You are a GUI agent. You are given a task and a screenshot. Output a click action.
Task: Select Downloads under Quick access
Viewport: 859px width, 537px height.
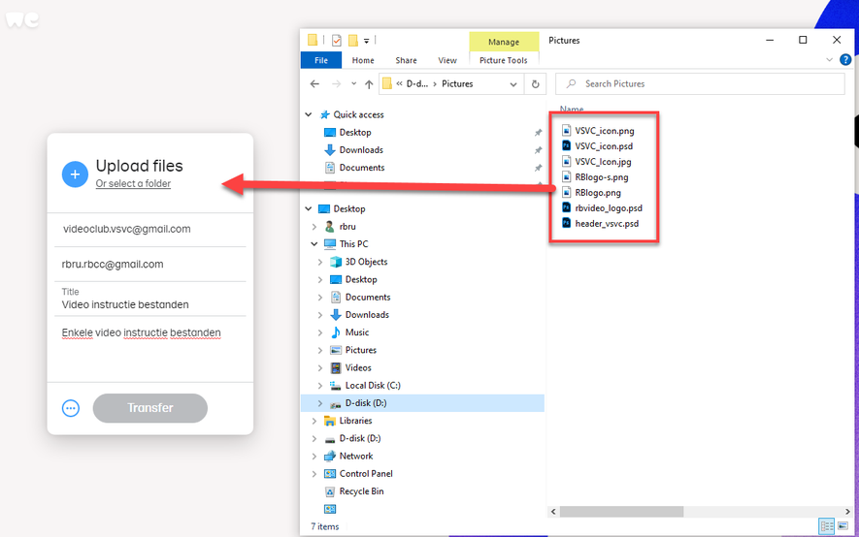pyautogui.click(x=361, y=150)
